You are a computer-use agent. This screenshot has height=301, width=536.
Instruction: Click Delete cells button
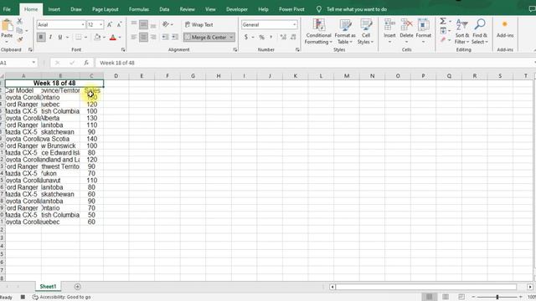point(406,32)
